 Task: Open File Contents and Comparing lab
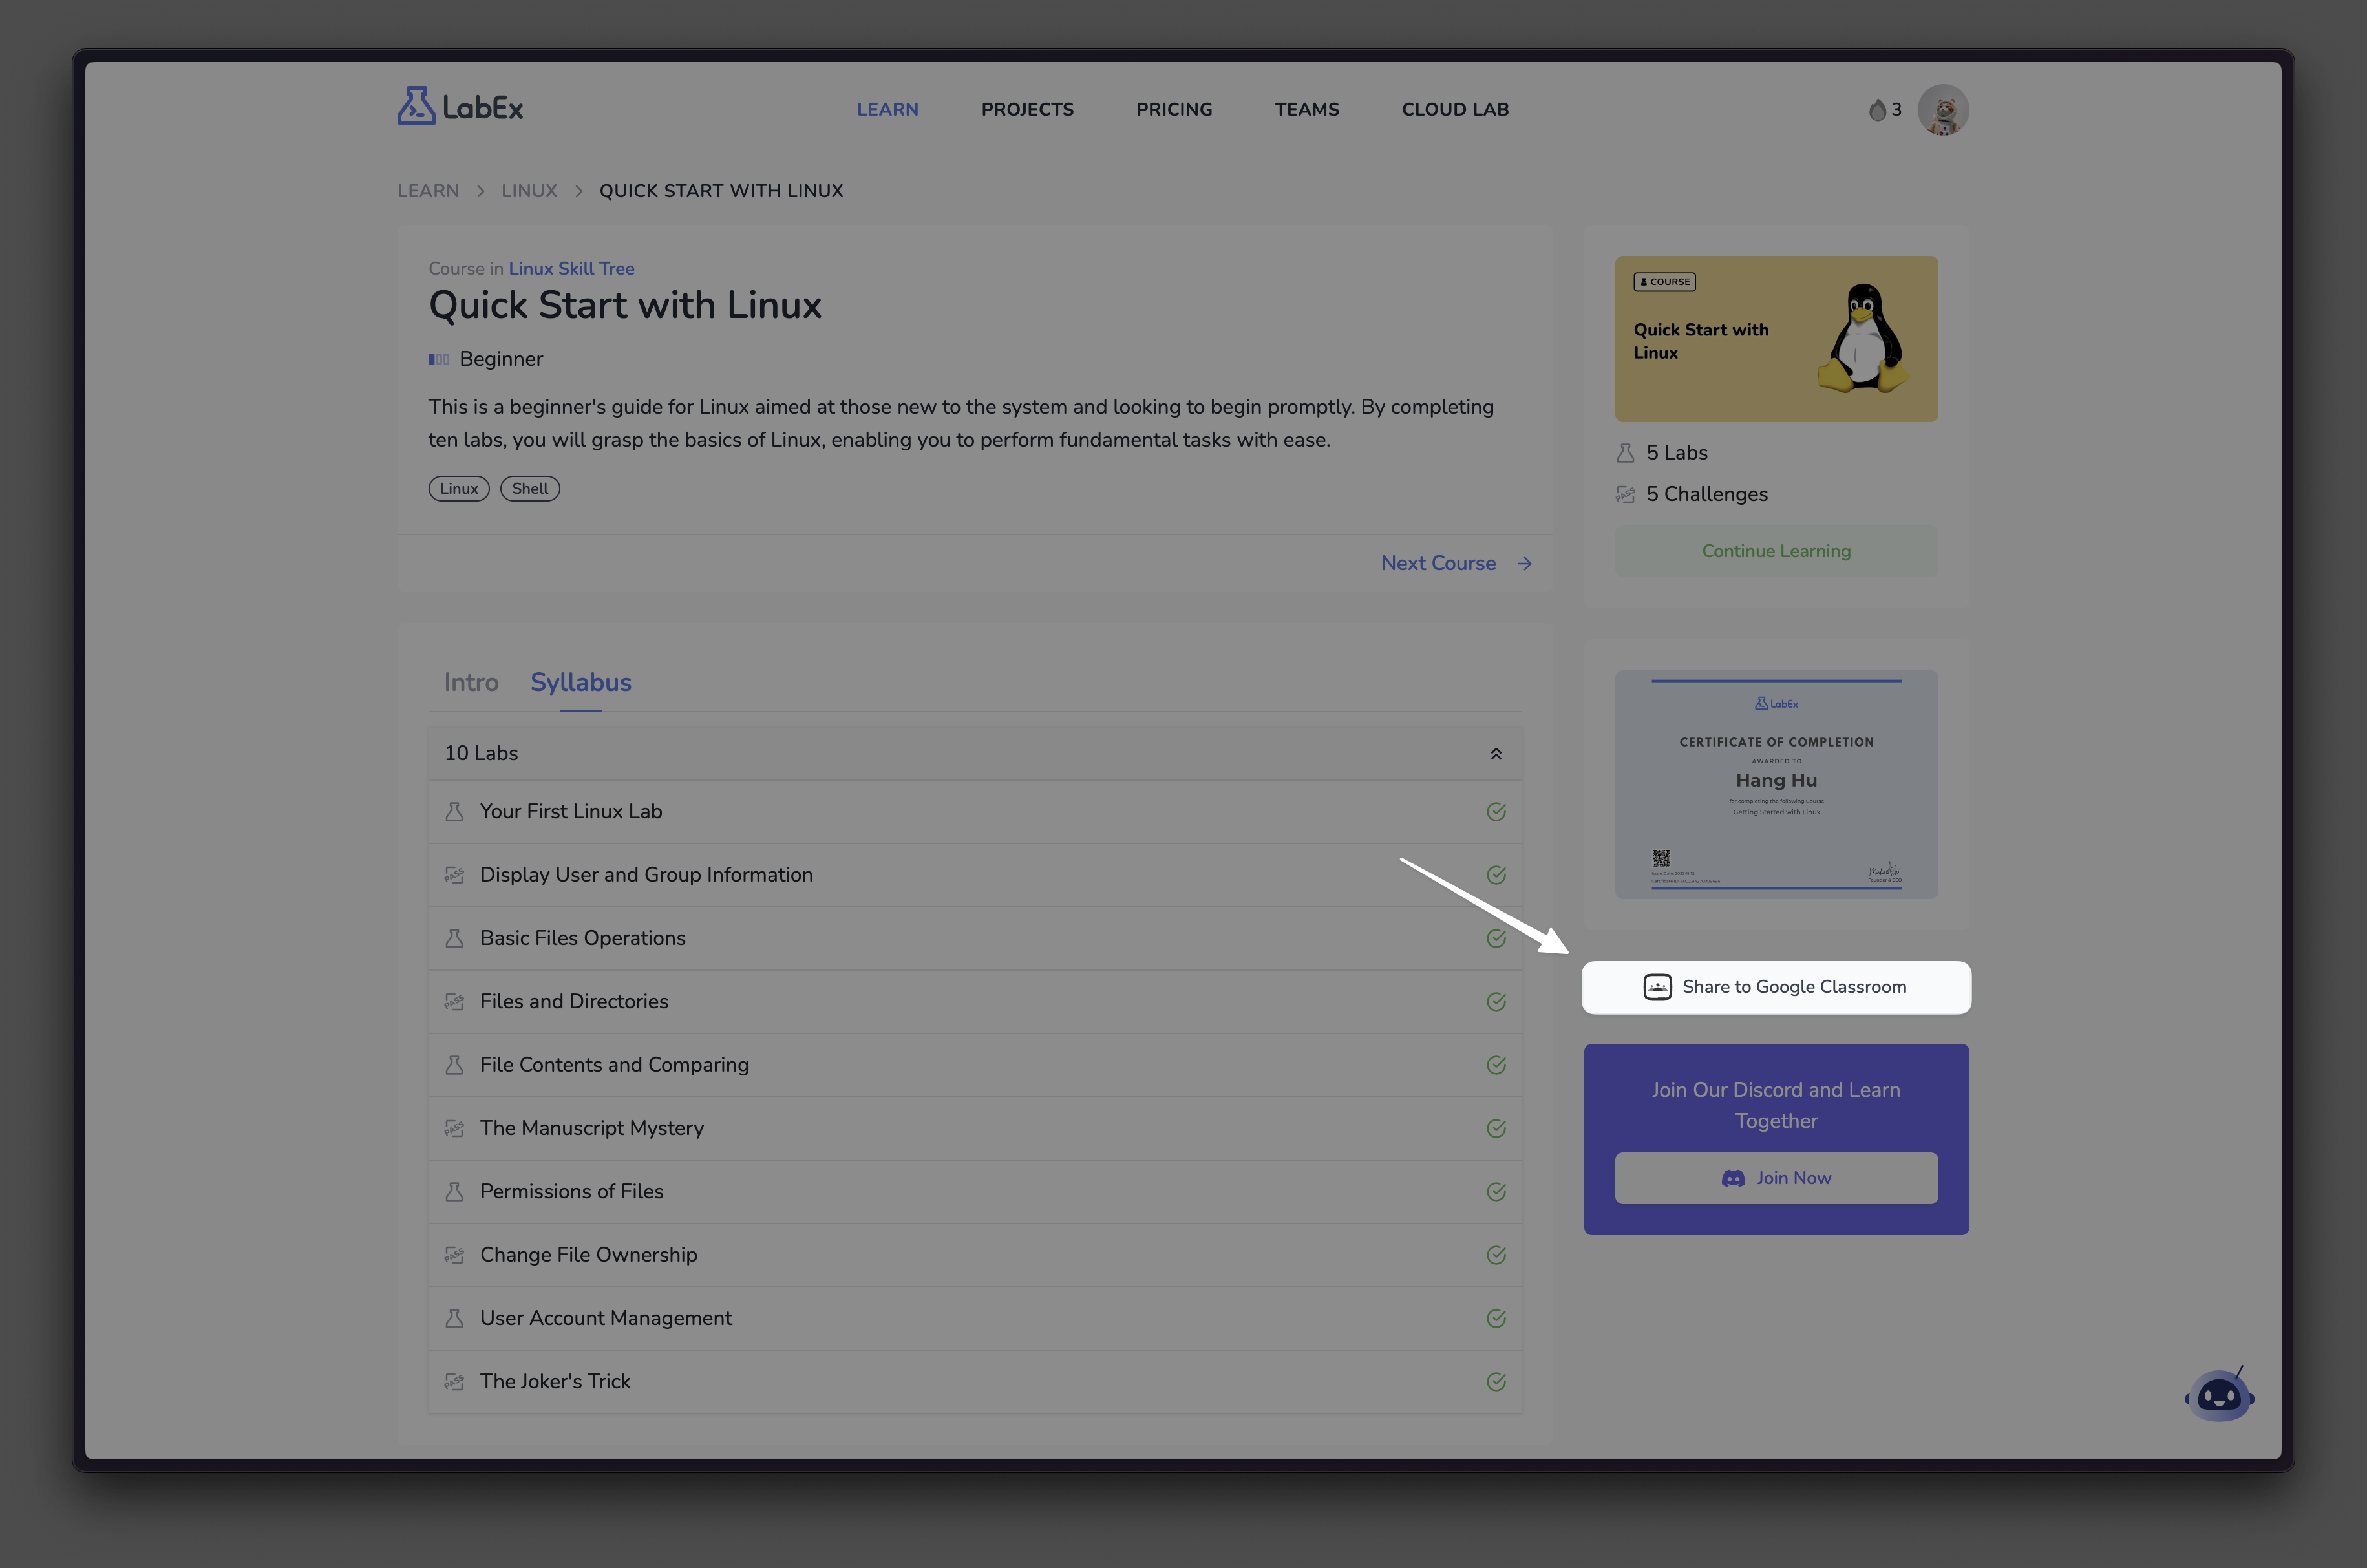pos(975,1065)
